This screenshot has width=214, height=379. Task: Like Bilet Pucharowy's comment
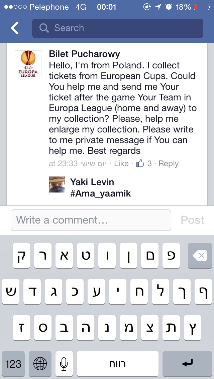pos(121,163)
